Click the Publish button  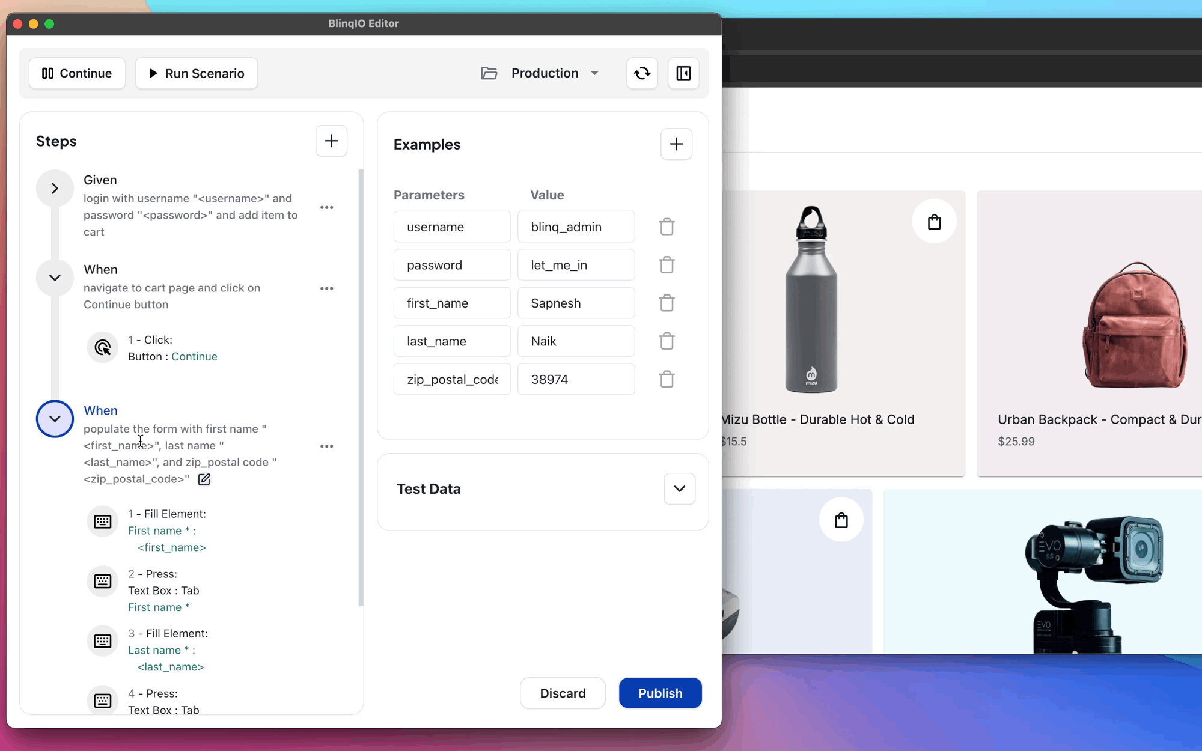click(659, 693)
